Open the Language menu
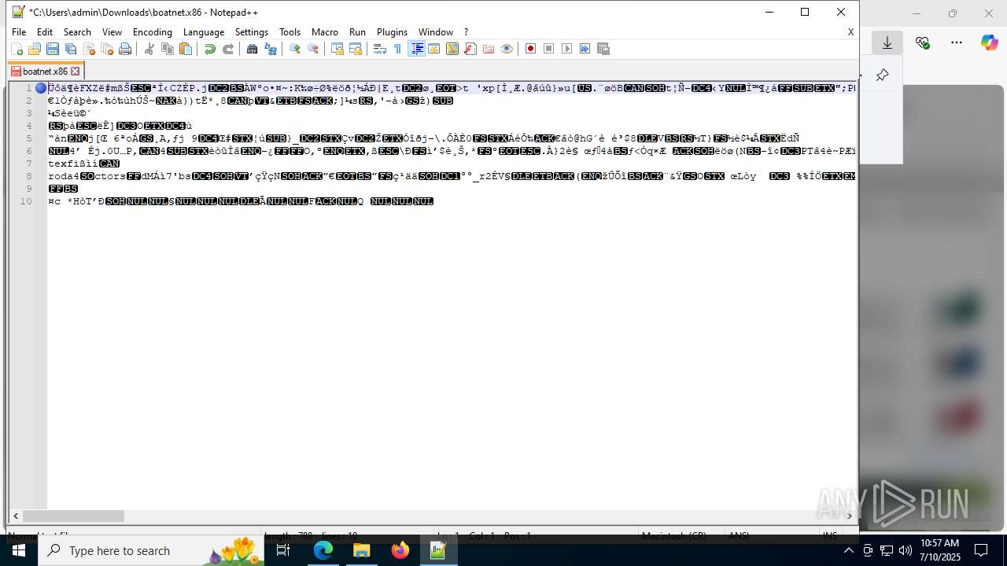1007x566 pixels. (204, 32)
